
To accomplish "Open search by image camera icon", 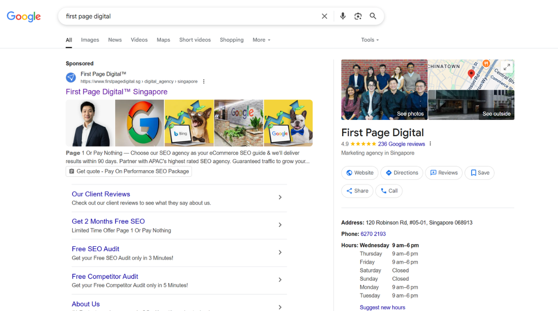I will [x=358, y=16].
